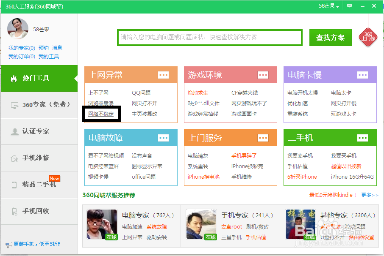Click the 电脑专家 expert photo
Viewport: 384px width, 256px height.
pyautogui.click(x=102, y=224)
